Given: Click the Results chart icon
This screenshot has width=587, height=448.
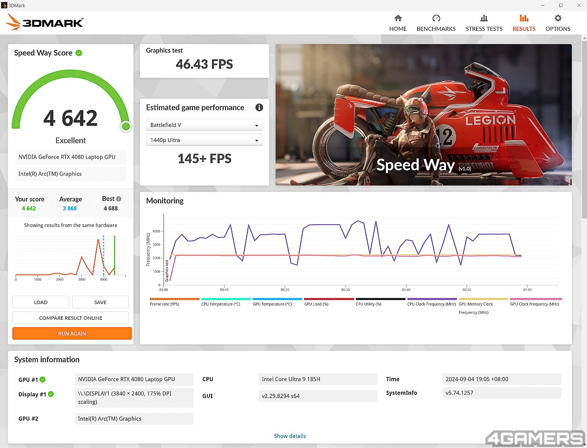Looking at the screenshot, I should (x=524, y=18).
